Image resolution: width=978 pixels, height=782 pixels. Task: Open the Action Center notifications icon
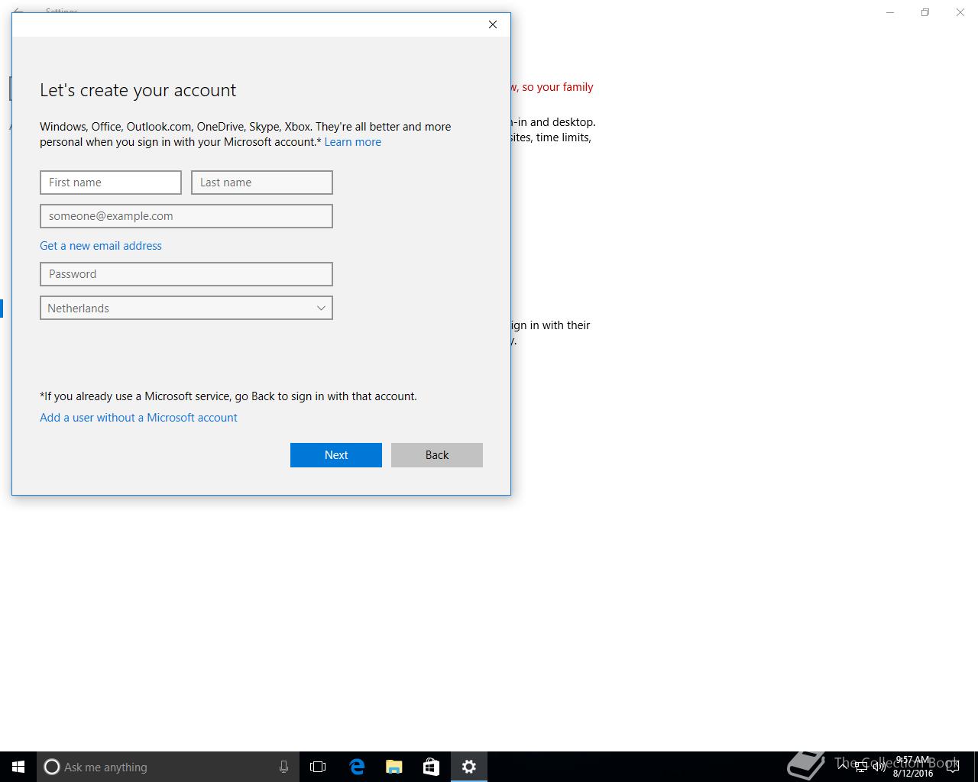pos(953,767)
